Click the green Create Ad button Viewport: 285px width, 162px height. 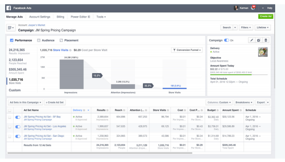(265, 16)
